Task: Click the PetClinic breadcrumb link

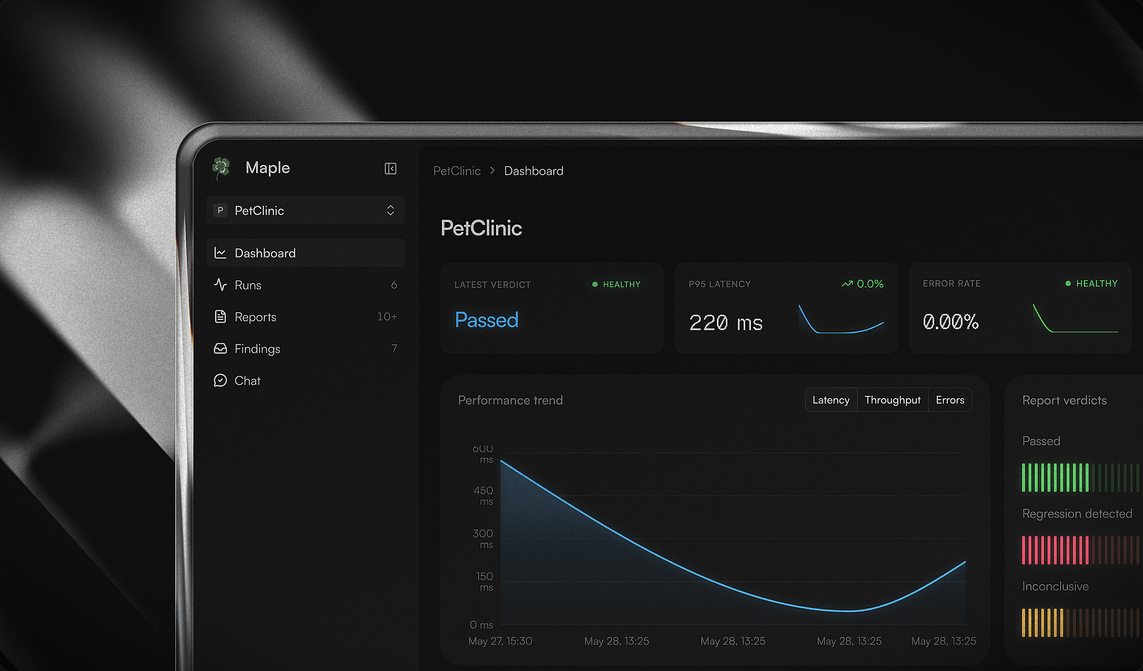Action: pos(457,171)
